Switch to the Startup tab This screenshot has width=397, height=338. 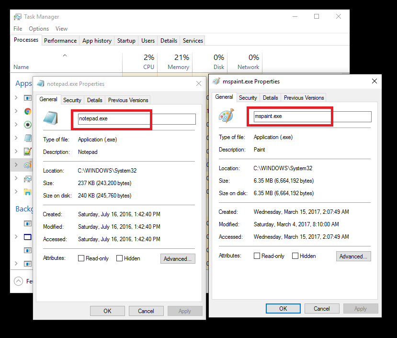(126, 41)
